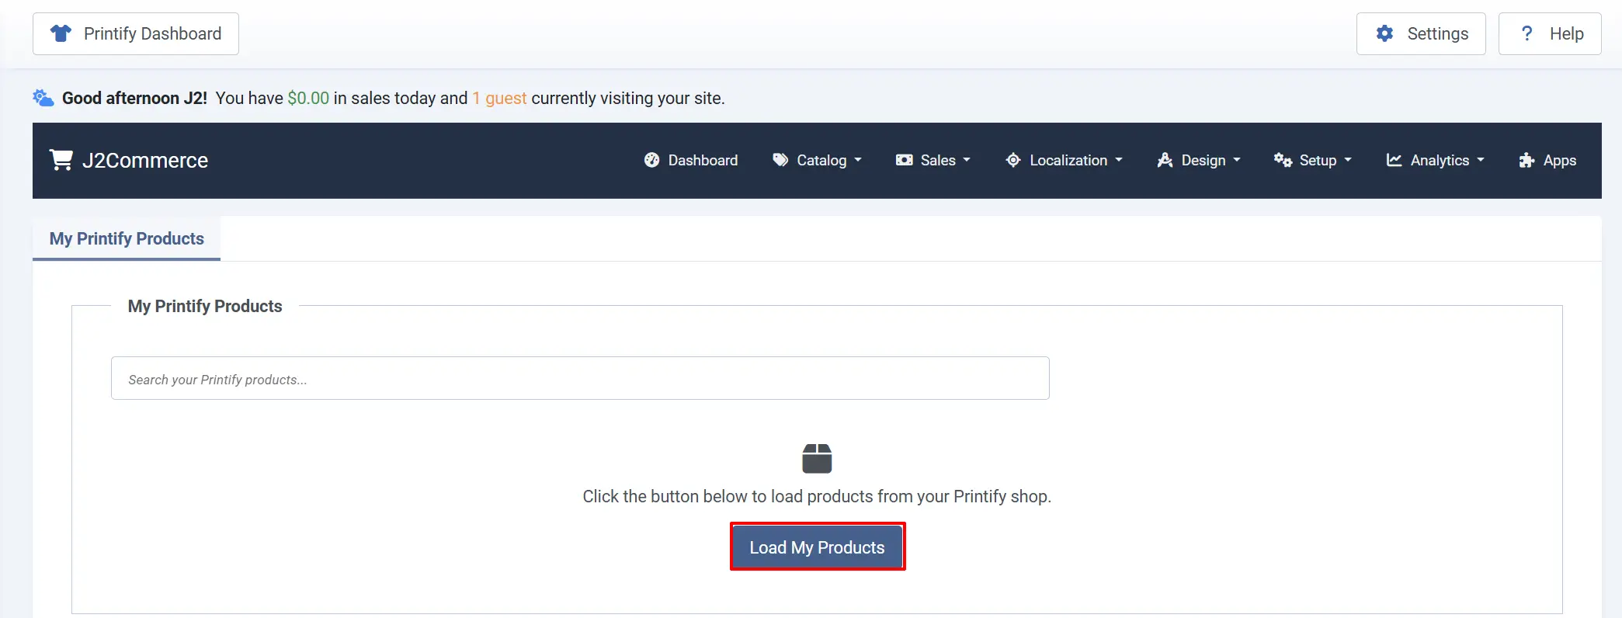
Task: Select the My Printify Products tab
Action: pyautogui.click(x=127, y=238)
